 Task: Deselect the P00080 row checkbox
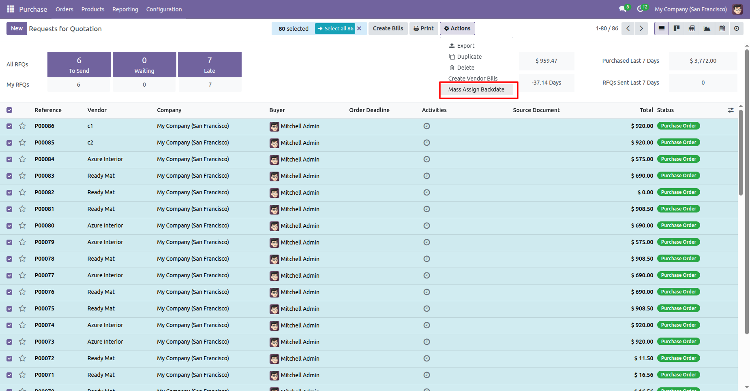click(9, 225)
